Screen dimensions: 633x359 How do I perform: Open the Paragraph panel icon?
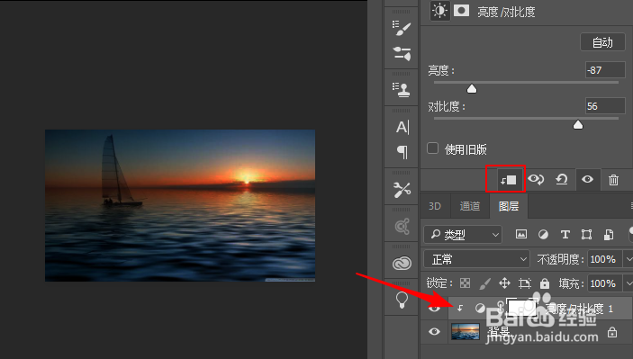(402, 152)
